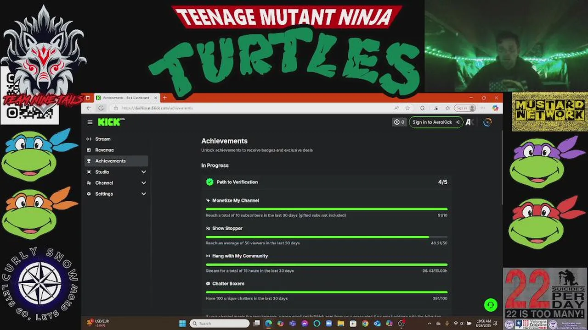
Task: Click the 96.43/15.00h stream hours value
Action: coord(435,271)
